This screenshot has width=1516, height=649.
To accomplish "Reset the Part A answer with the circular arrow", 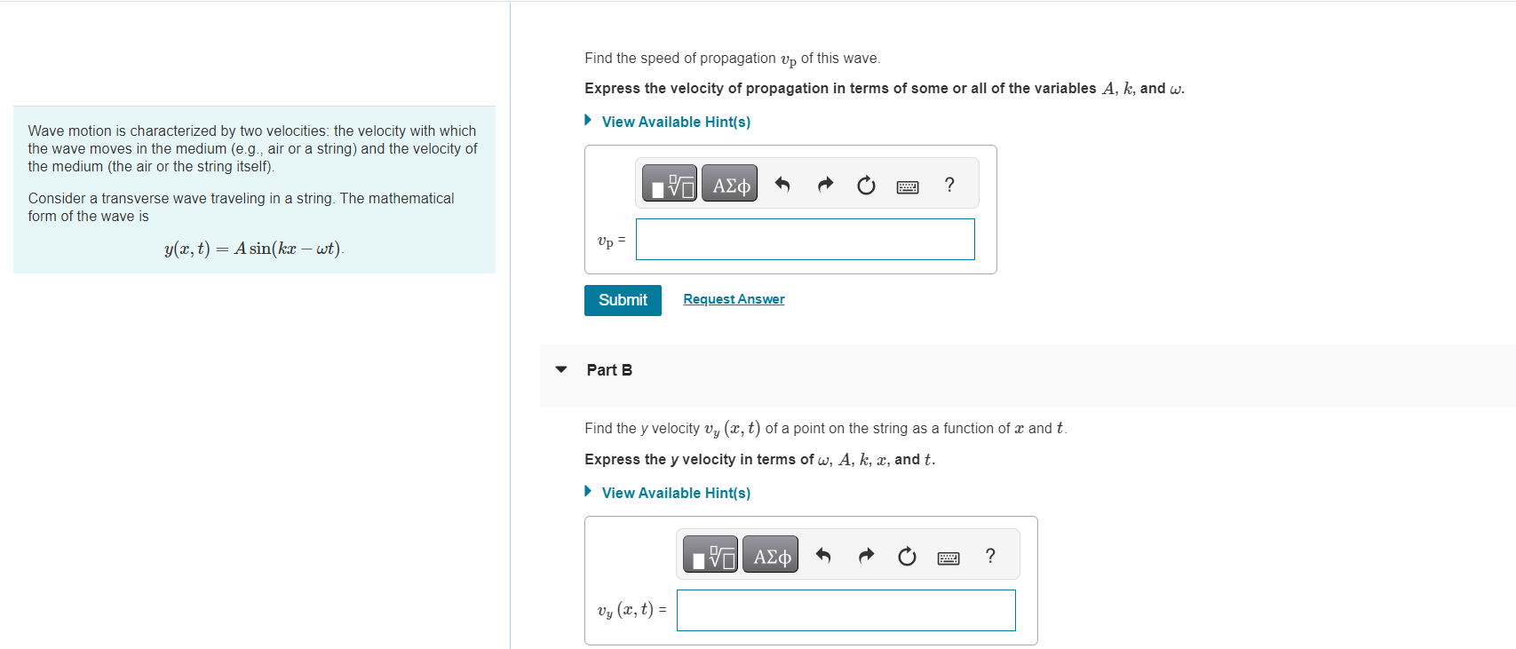I will coord(865,184).
